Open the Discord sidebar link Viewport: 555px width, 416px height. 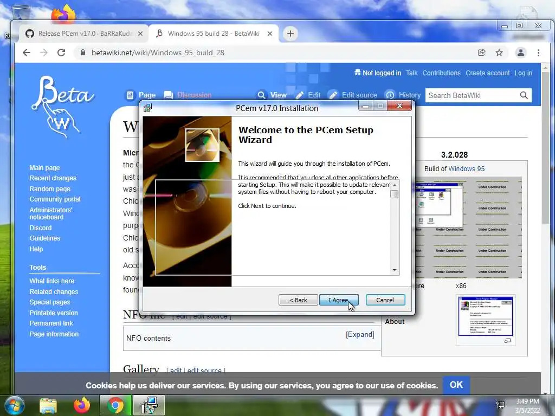click(x=40, y=228)
